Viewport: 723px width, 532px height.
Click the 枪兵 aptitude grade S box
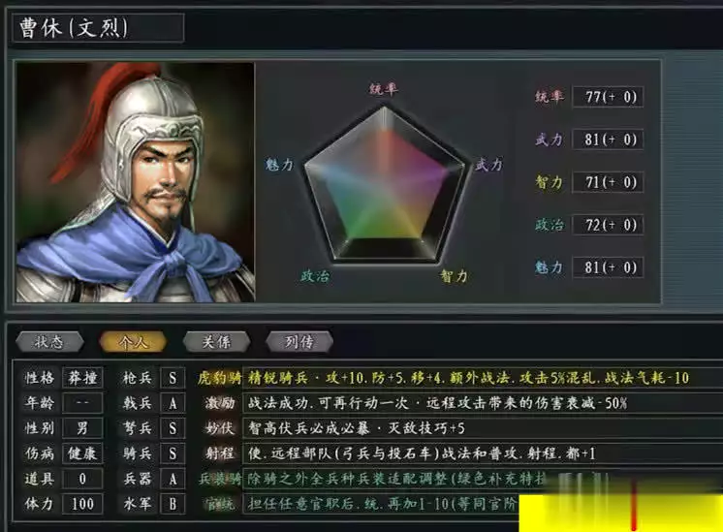pos(173,378)
